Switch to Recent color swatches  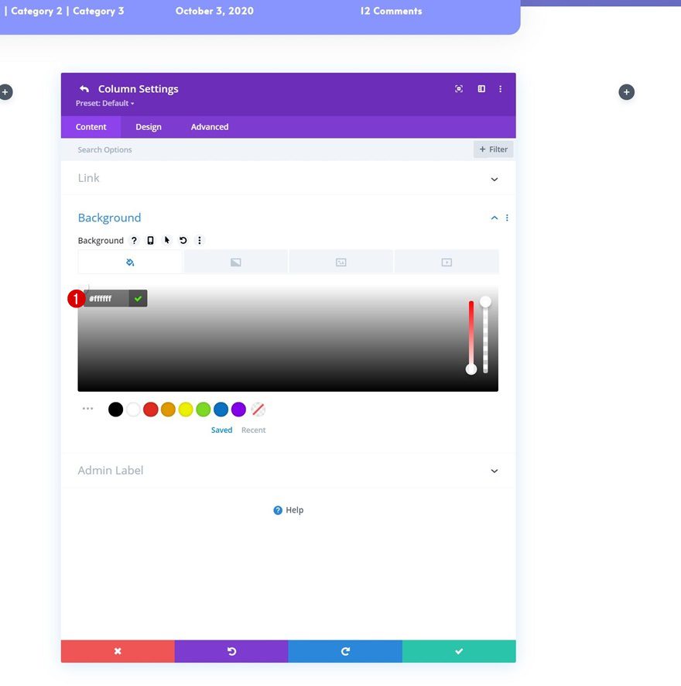pyautogui.click(x=254, y=430)
